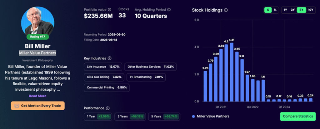Click the Performance info icon
The image size is (320, 129).
pos(108,108)
